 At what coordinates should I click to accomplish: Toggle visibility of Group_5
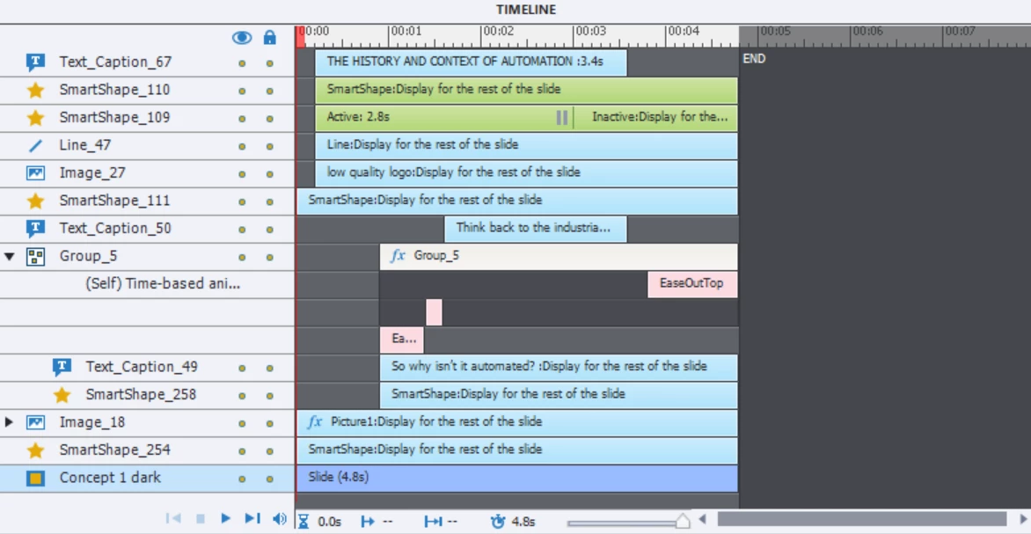click(242, 257)
